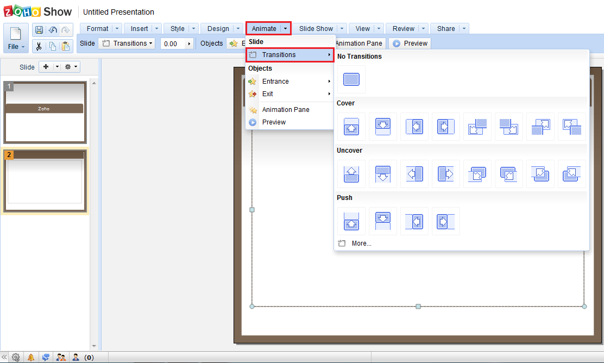604x363 pixels.
Task: Open the collaborators icon in status bar
Action: point(60,357)
